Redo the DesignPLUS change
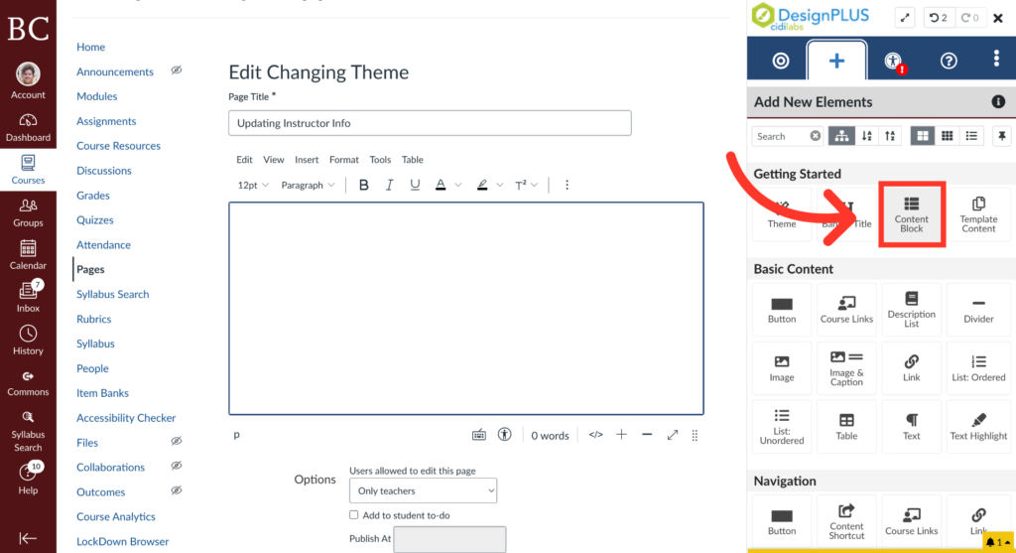 970,18
